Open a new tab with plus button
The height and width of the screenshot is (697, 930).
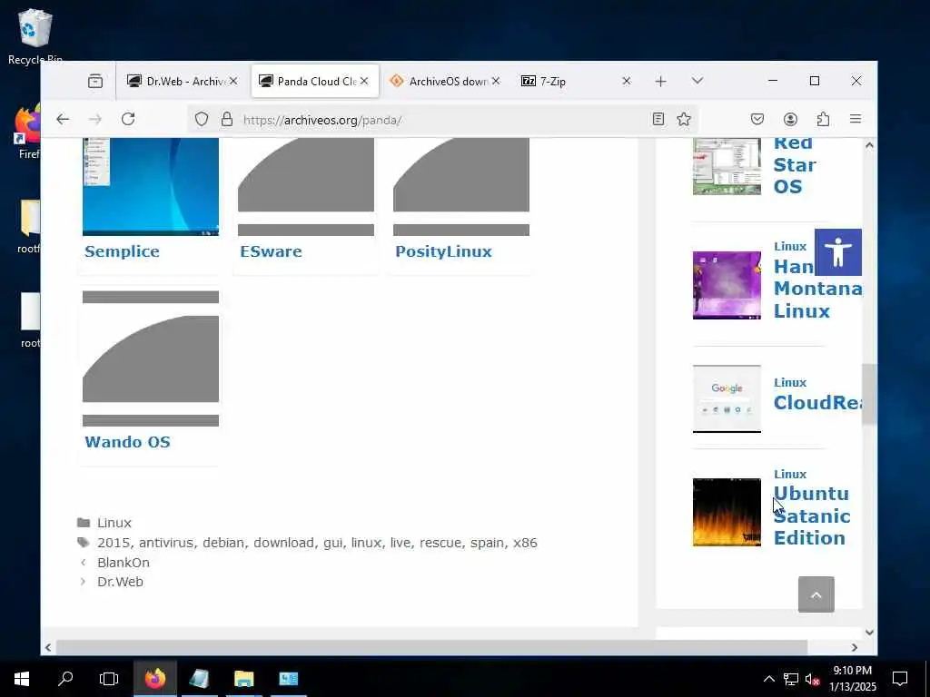661,81
